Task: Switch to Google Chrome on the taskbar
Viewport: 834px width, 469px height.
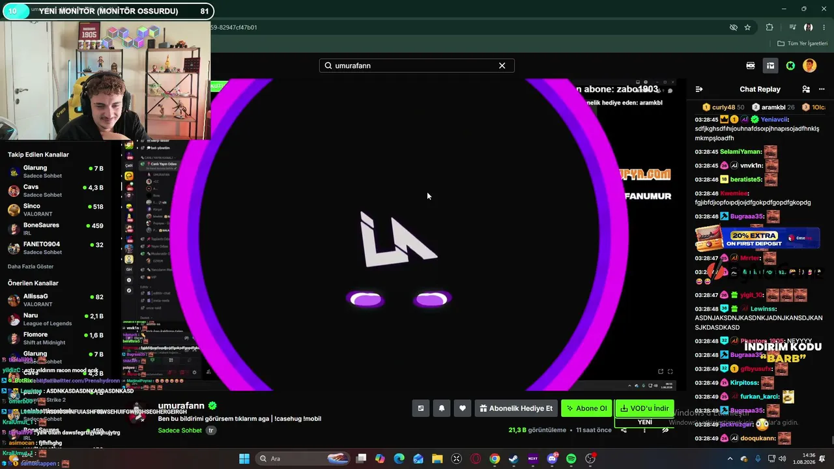Action: pos(495,459)
